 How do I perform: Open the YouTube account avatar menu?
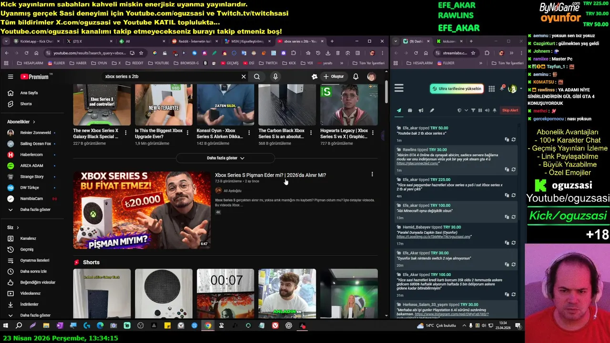pyautogui.click(x=371, y=77)
